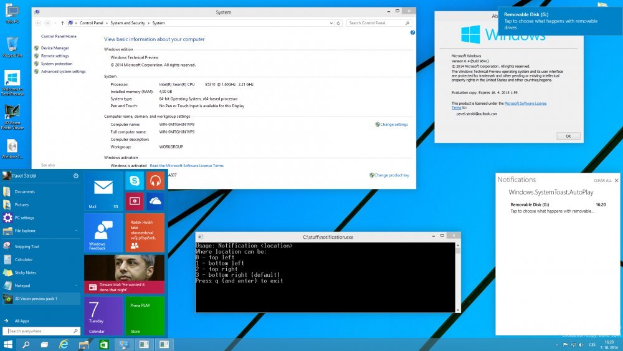Click the console window title bar icon

coord(200,236)
